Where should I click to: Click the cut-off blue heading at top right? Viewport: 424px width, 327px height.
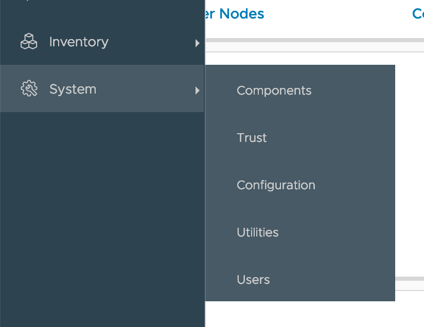tap(418, 14)
